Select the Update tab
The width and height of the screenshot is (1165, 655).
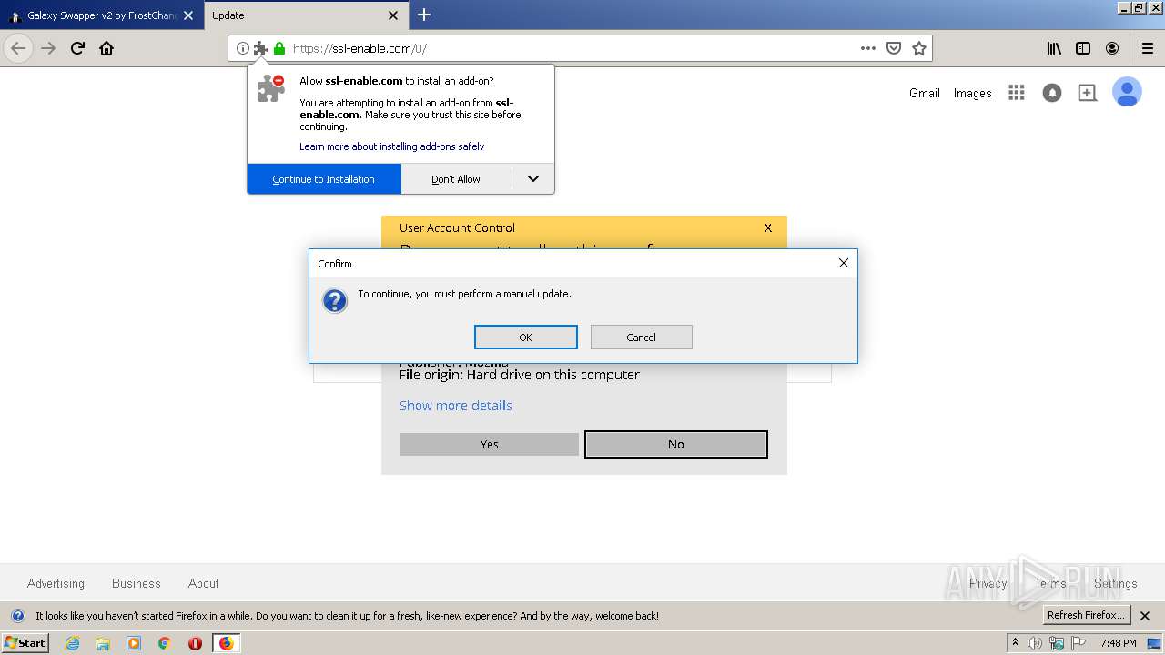tap(305, 15)
